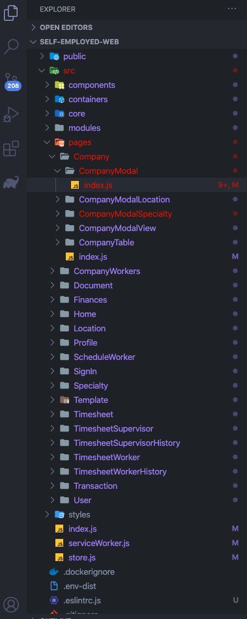Expand the CompanyModalLocation folder chevron

coord(58,199)
